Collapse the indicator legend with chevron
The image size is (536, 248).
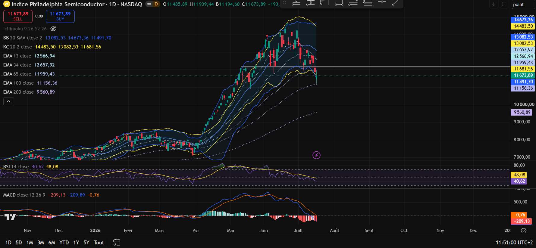point(9,101)
